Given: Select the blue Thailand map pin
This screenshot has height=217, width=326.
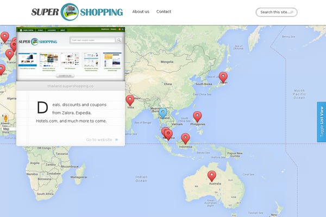Looking at the screenshot, I should (163, 113).
